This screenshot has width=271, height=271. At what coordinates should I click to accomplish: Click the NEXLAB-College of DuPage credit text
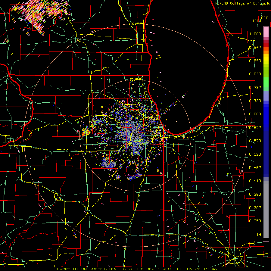pos(242,3)
